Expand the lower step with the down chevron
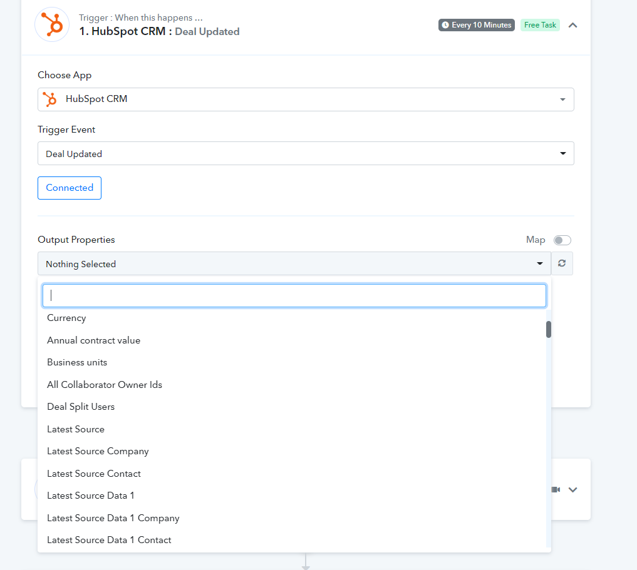 click(x=573, y=490)
